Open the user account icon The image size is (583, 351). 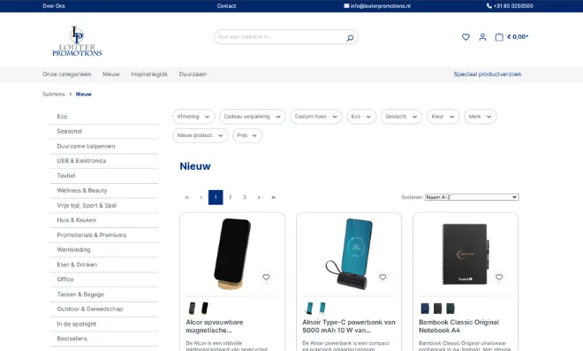482,37
